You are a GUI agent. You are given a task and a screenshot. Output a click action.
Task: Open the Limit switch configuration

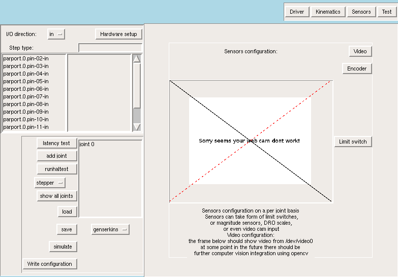(x=353, y=142)
